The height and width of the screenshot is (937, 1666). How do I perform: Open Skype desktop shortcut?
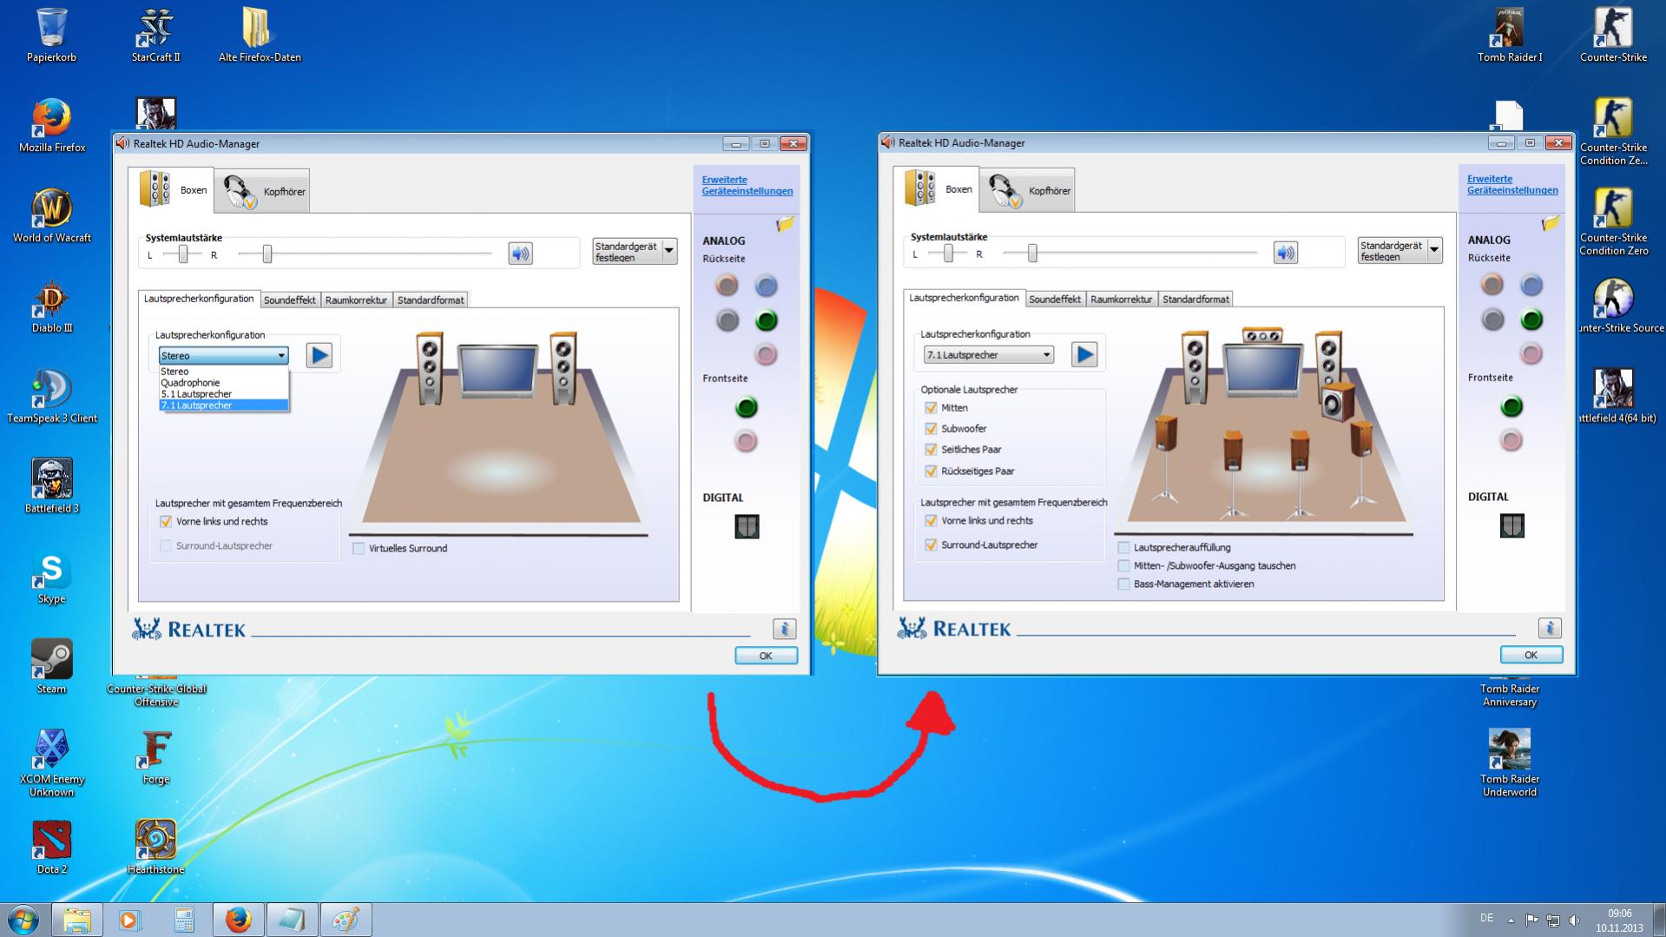point(51,577)
